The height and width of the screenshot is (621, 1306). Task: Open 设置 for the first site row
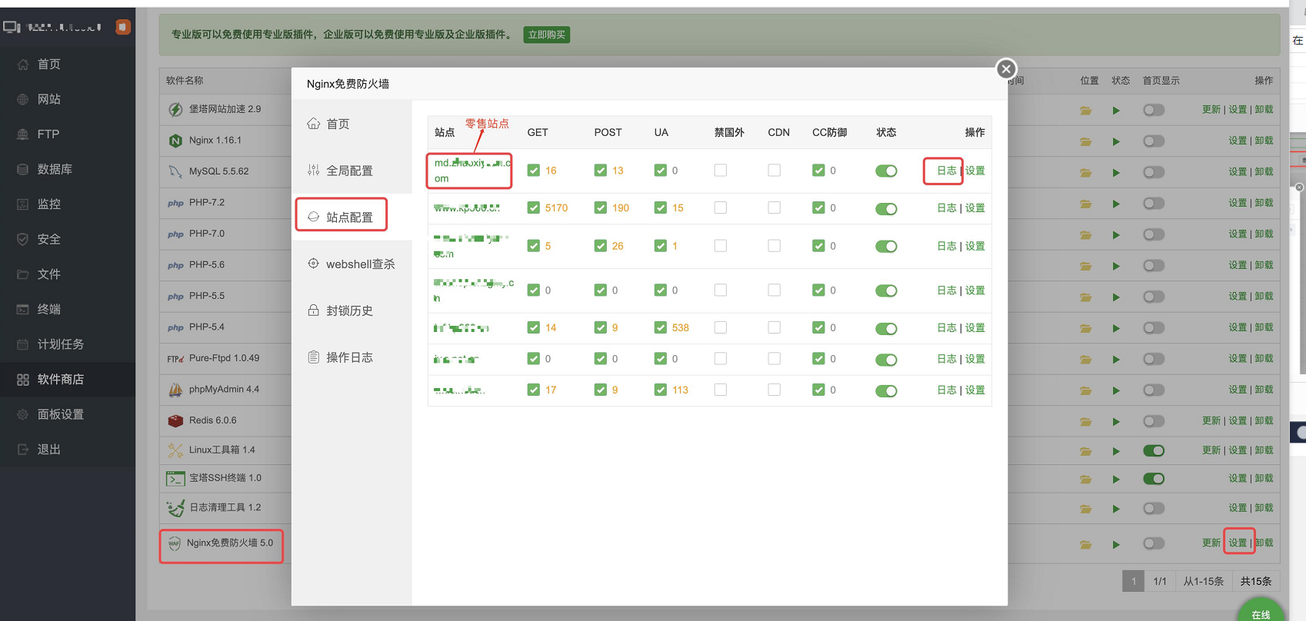coord(975,171)
